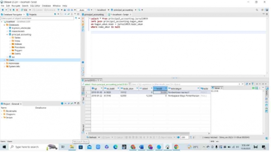Select the <localhost> Script editor tab
The height and width of the screenshot is (152, 271).
[120, 14]
